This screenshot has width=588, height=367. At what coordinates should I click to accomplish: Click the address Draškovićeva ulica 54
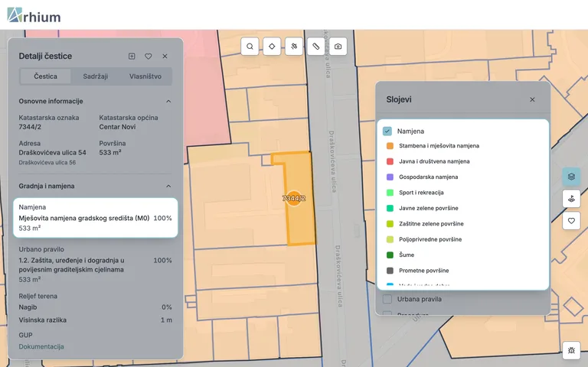coord(53,153)
